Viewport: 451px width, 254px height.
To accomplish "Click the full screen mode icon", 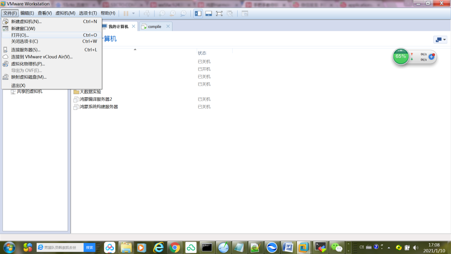I will pos(219,13).
